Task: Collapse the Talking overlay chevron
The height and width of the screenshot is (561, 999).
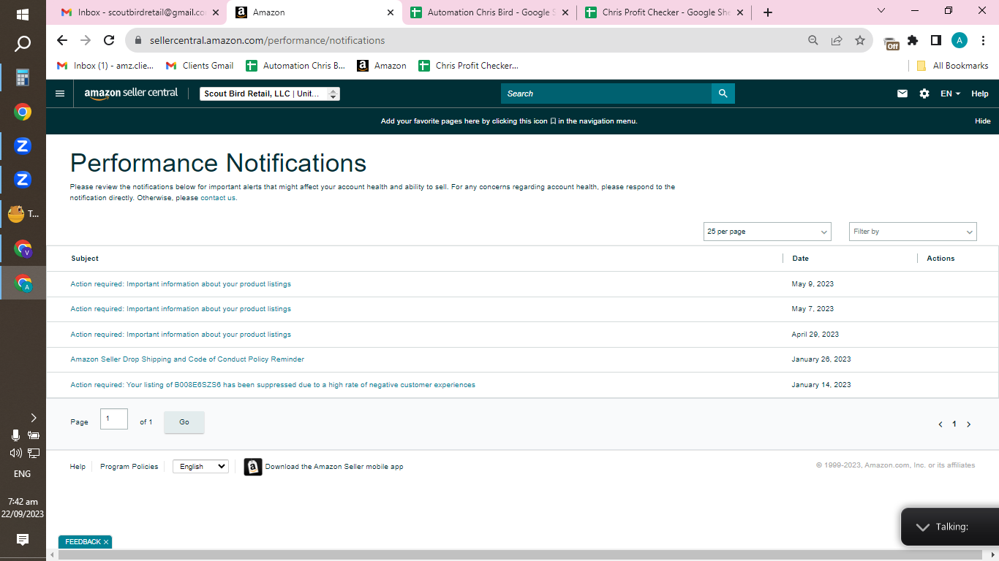Action: tap(923, 527)
